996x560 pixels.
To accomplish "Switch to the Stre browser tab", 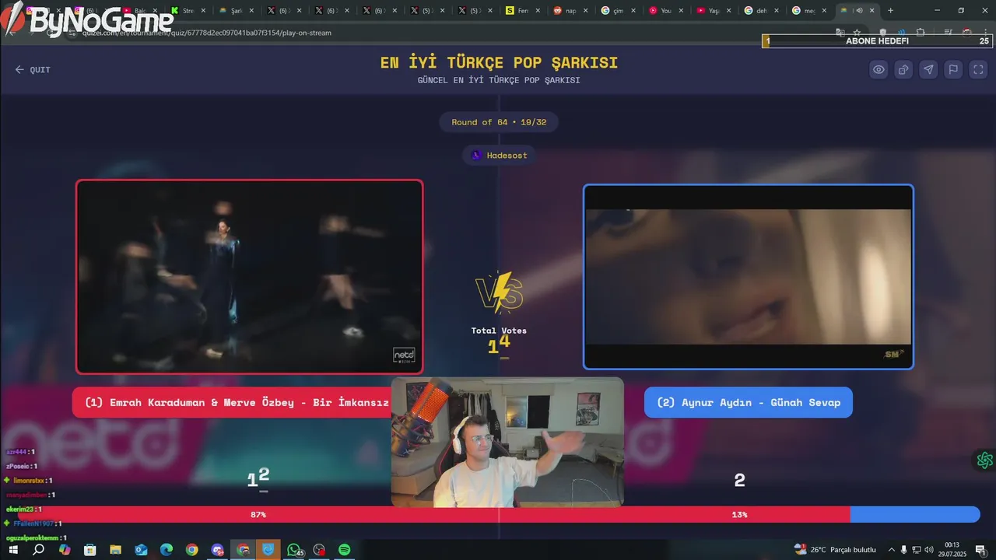I will click(x=189, y=11).
